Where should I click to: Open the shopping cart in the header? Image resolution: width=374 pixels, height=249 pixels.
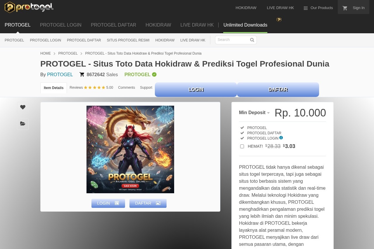(345, 8)
